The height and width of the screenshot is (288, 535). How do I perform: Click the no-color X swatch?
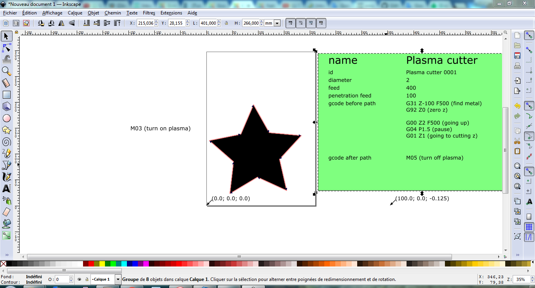(3, 264)
